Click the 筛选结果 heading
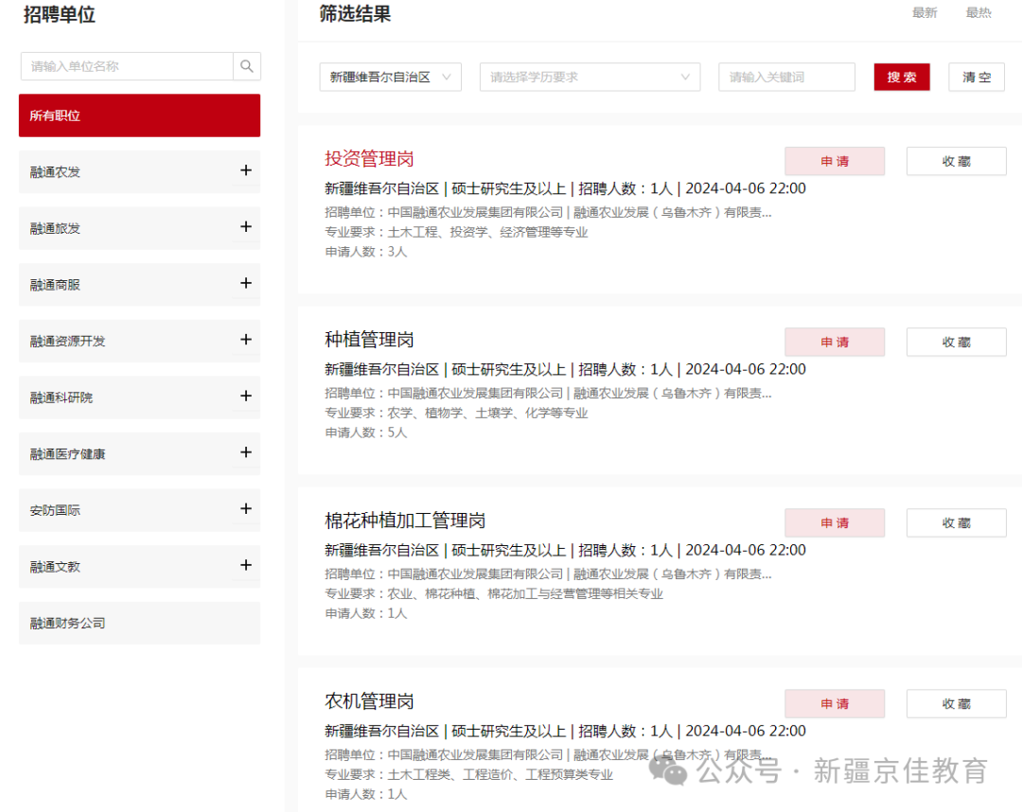The image size is (1022, 812). 355,13
